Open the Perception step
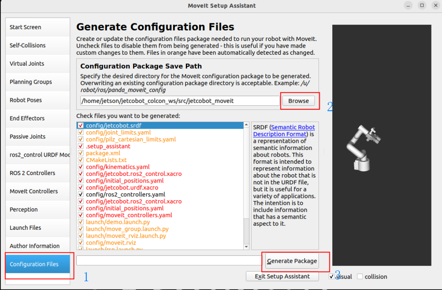This screenshot has height=290, width=442. [x=38, y=209]
